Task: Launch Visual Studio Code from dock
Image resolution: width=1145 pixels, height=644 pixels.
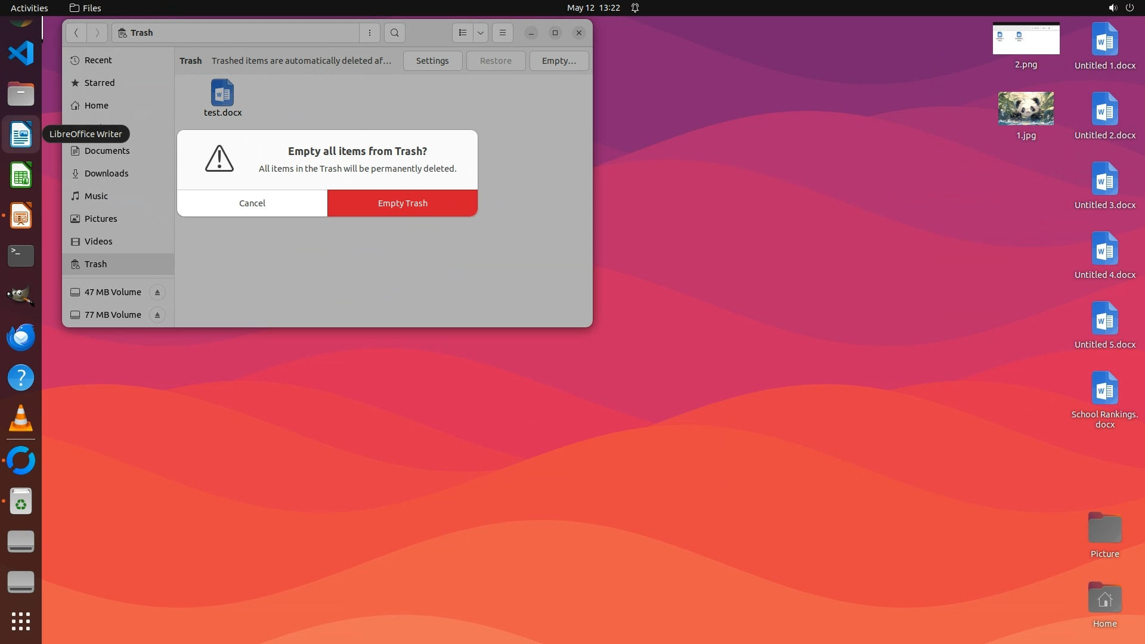Action: click(x=21, y=53)
